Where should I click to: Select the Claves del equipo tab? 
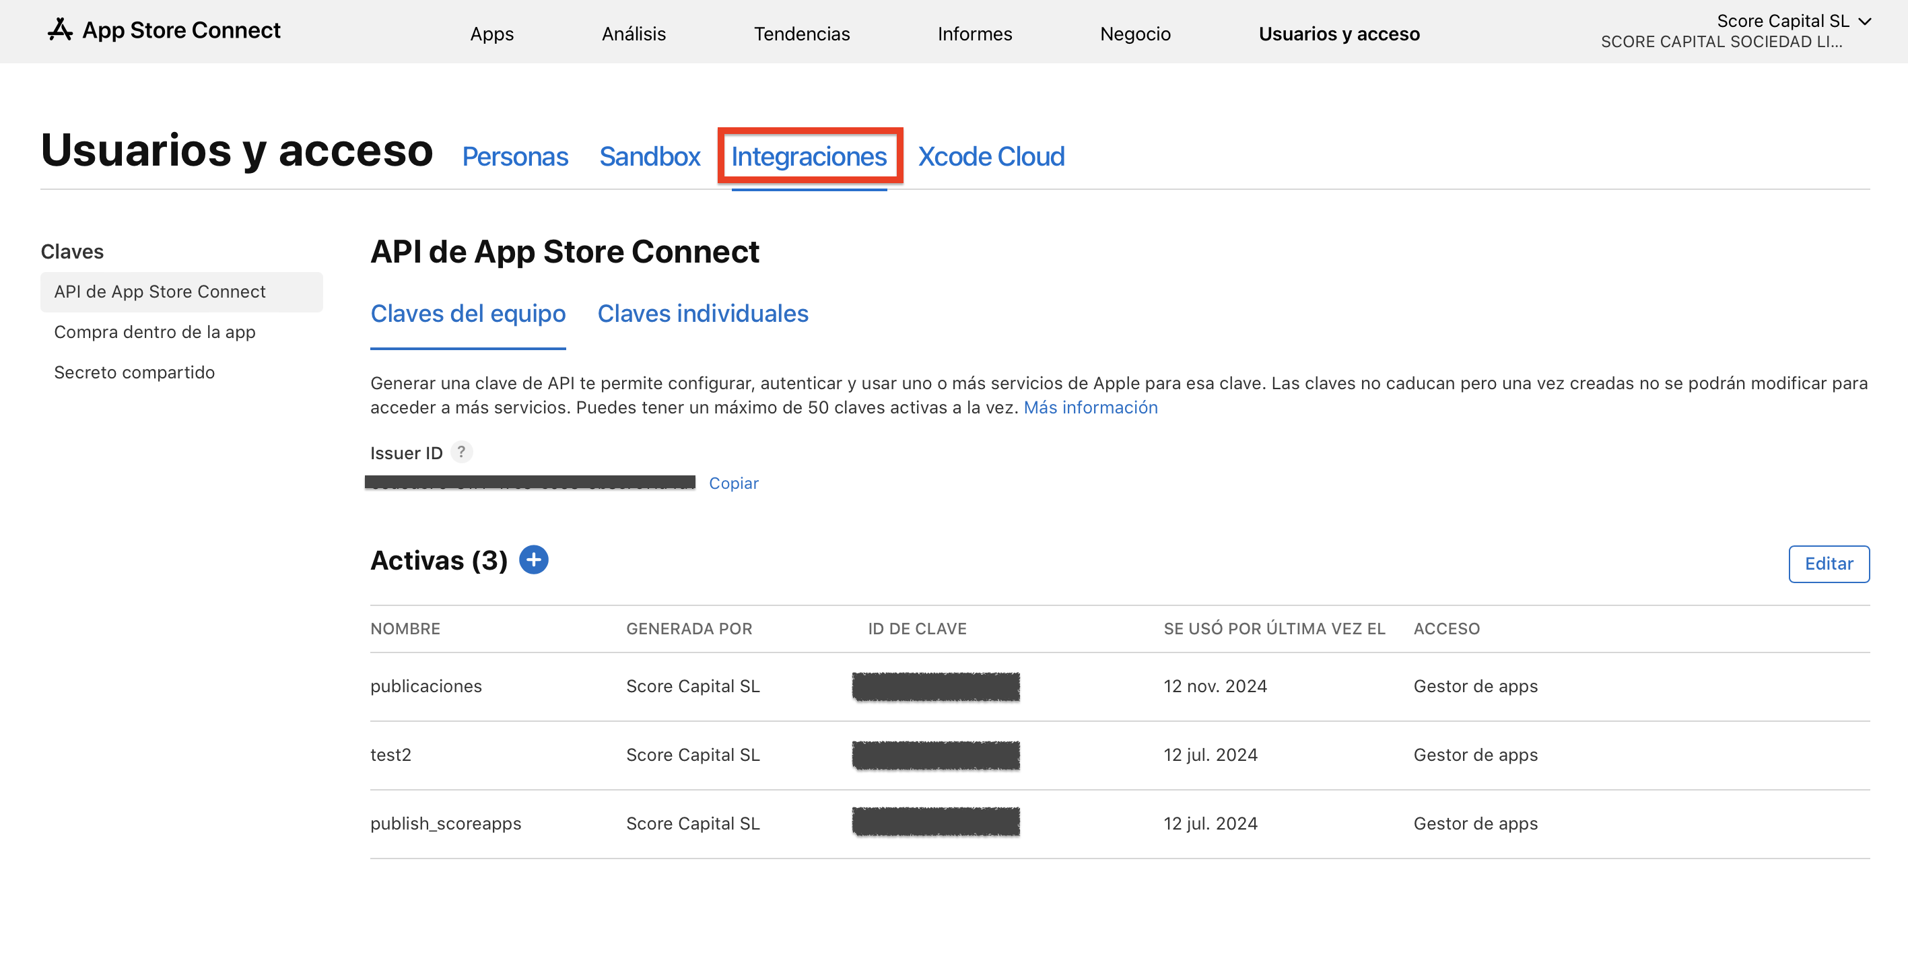click(467, 314)
